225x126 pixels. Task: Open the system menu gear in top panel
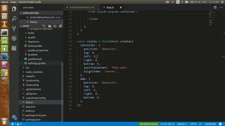tap(222, 2)
